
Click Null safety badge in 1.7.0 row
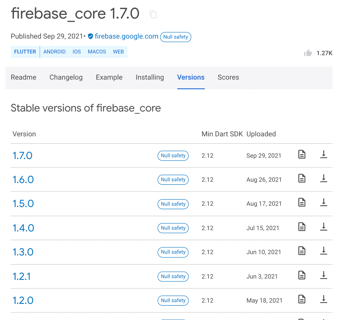tap(173, 156)
